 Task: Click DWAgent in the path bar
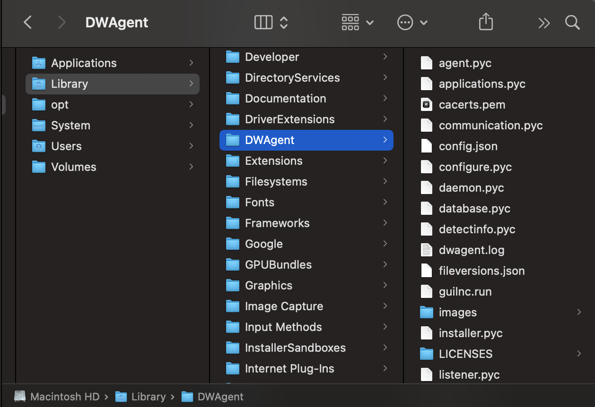point(212,397)
